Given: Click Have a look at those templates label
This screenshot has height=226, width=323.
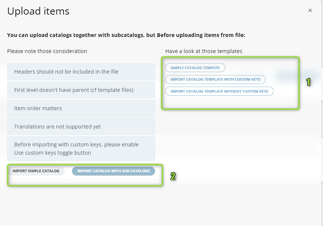Looking at the screenshot, I should [204, 51].
